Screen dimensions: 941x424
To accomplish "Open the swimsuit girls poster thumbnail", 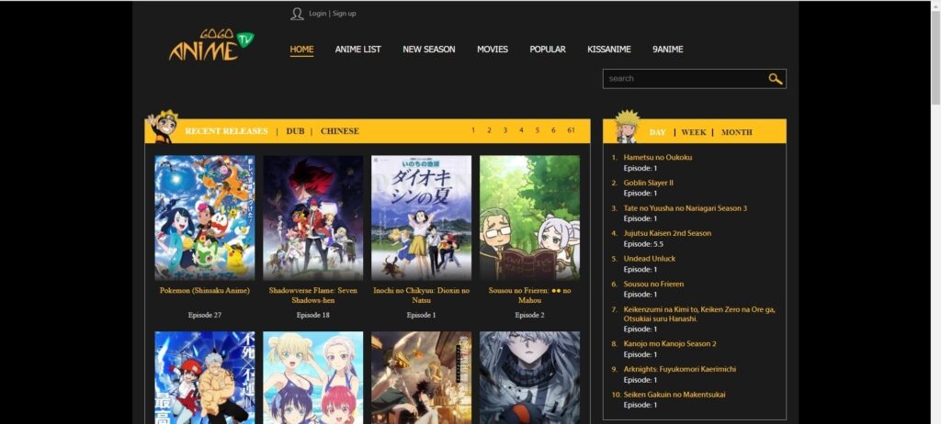I will pyautogui.click(x=313, y=378).
